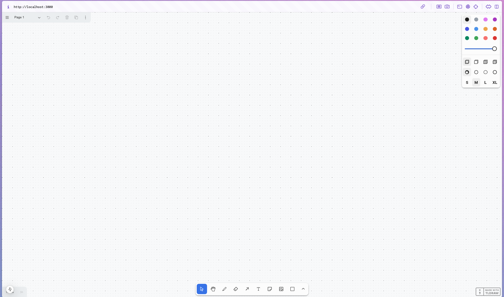Screen dimensions: 504x297
Task: Select size S
Action: click(467, 82)
